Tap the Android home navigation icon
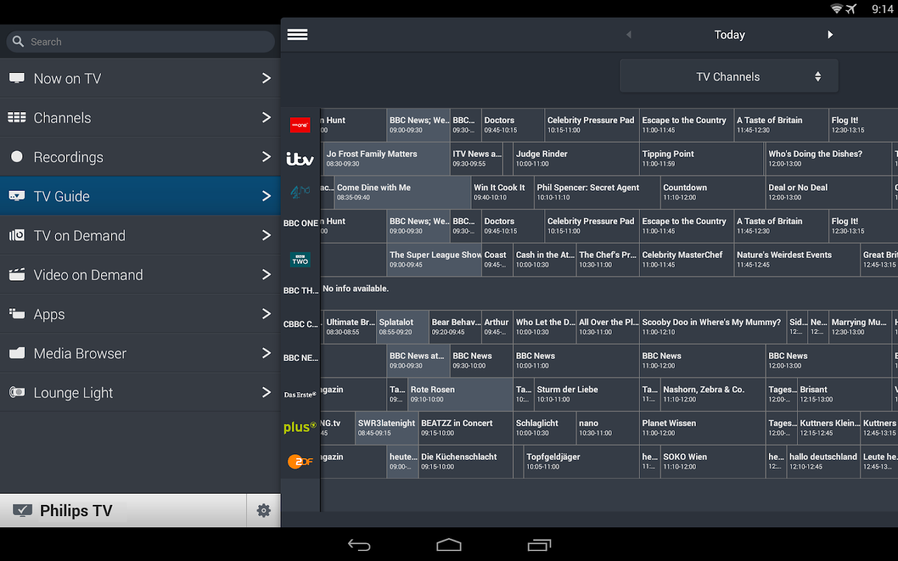Image resolution: width=898 pixels, height=561 pixels. [449, 545]
